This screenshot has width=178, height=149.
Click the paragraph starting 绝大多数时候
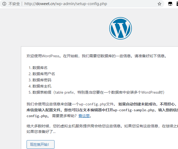[102, 126]
